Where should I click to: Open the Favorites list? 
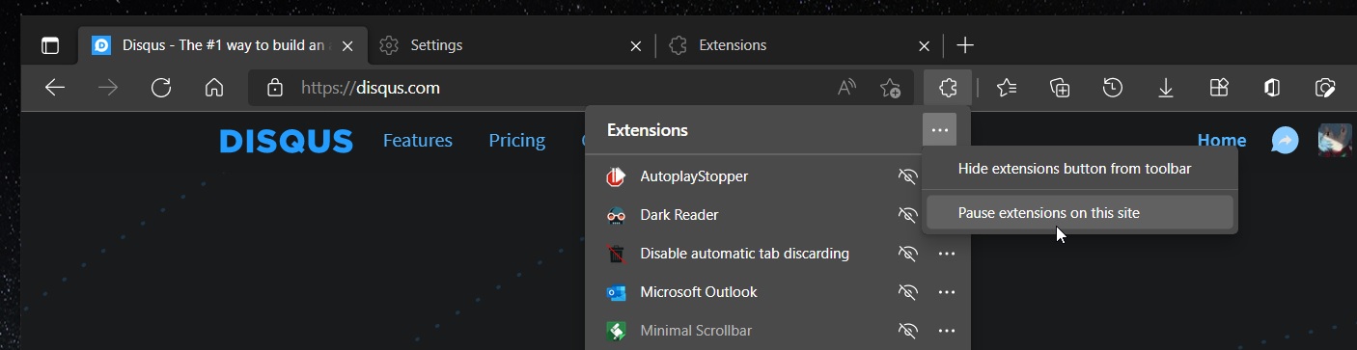(x=1007, y=88)
